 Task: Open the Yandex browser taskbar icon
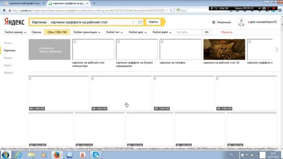[83, 155]
